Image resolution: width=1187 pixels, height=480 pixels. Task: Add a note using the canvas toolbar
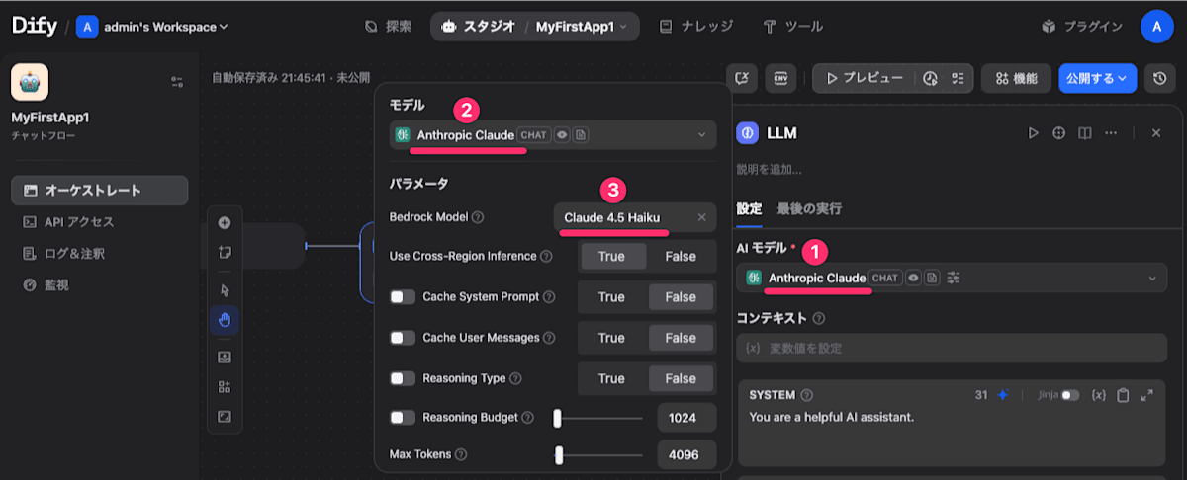225,253
